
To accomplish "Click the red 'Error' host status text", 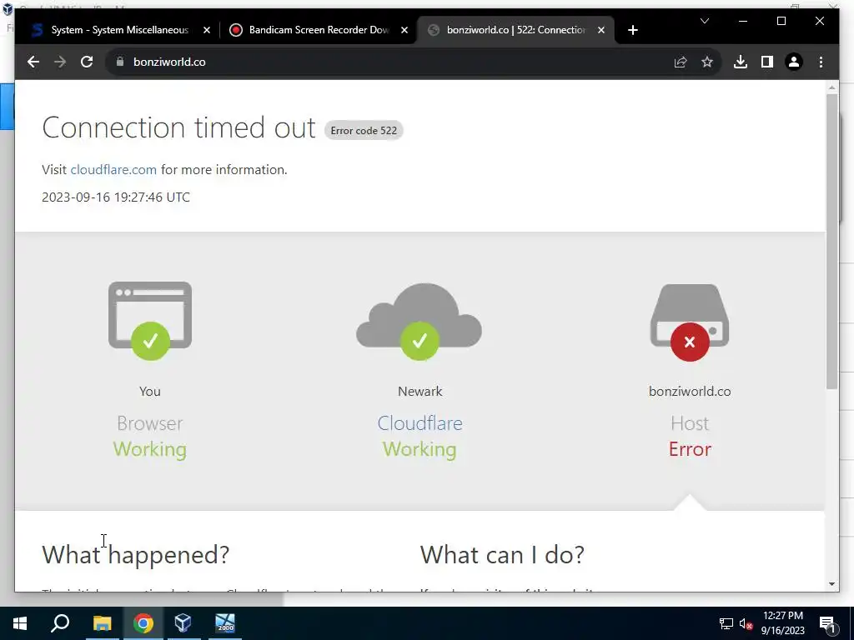I will pyautogui.click(x=690, y=449).
